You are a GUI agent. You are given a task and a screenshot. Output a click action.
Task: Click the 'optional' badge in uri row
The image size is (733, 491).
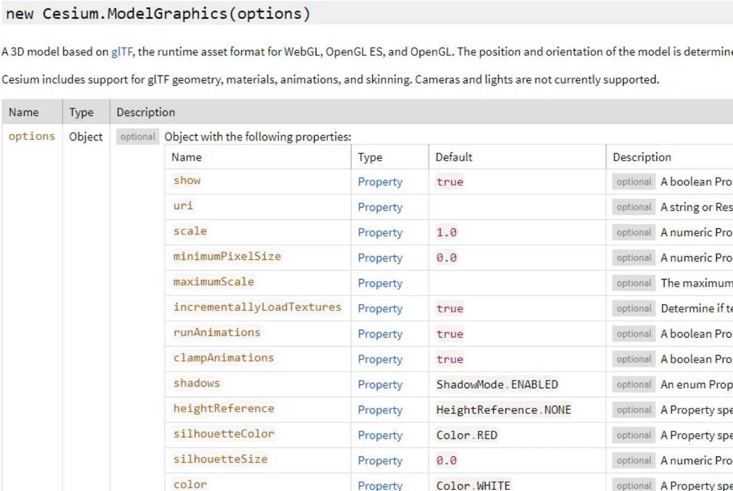point(634,207)
